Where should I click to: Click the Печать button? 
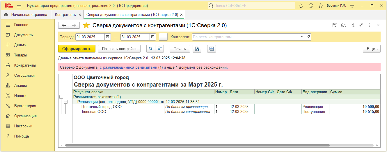pos(180,49)
